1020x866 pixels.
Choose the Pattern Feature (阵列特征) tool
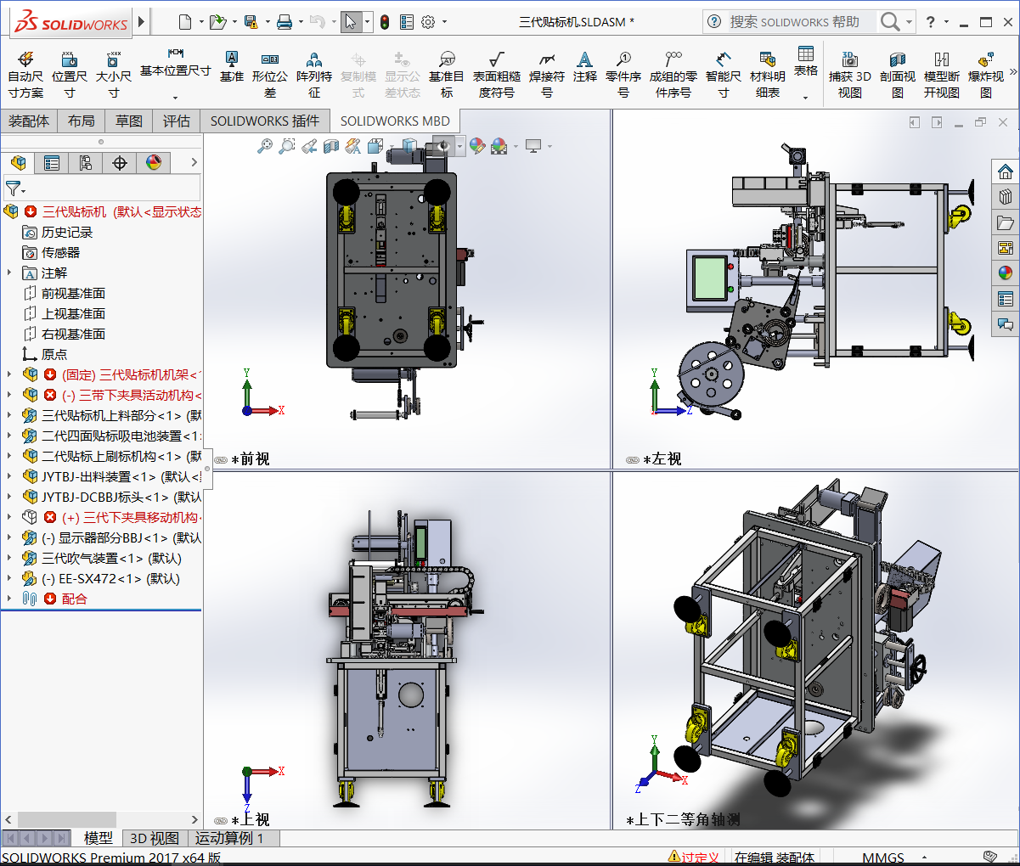314,75
